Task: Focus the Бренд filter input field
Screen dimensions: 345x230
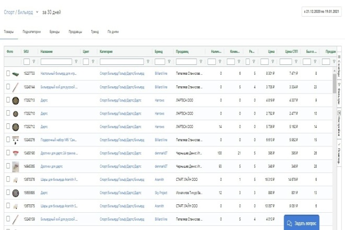Action: 160,62
